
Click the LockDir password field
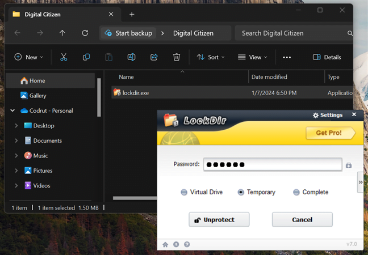coord(273,164)
